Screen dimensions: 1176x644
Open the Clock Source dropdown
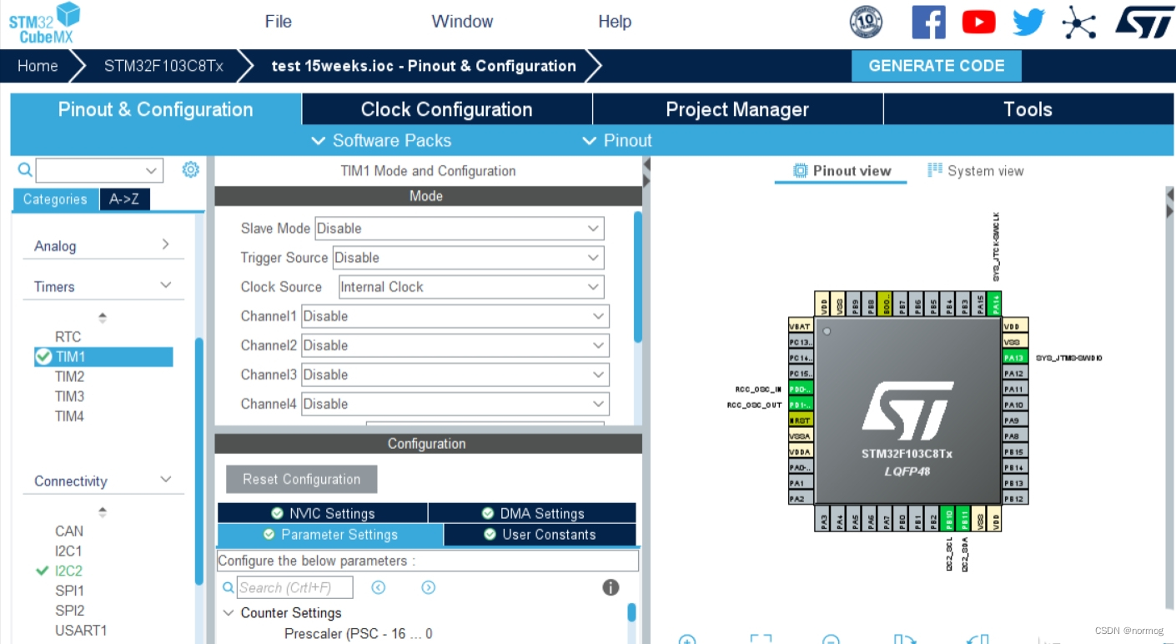click(471, 287)
